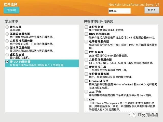
Task: Choose the 虚拟化主机 radio option
Action: click(x=7, y=55)
